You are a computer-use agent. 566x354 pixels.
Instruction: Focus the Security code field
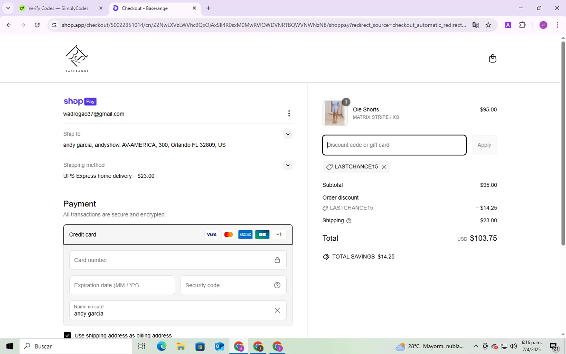[234, 285]
